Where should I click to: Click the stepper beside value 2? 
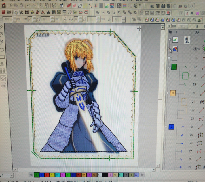(34, 19)
